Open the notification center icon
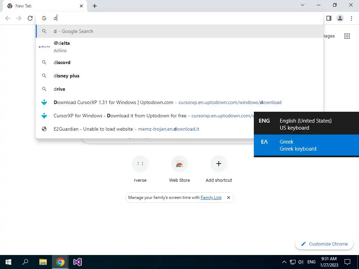This screenshot has width=359, height=269. pos(347,262)
